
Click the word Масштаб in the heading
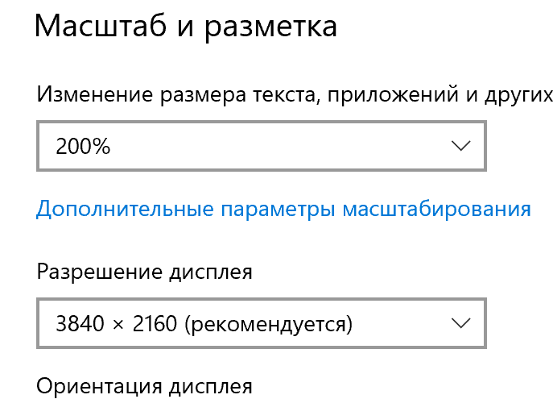coord(100,27)
